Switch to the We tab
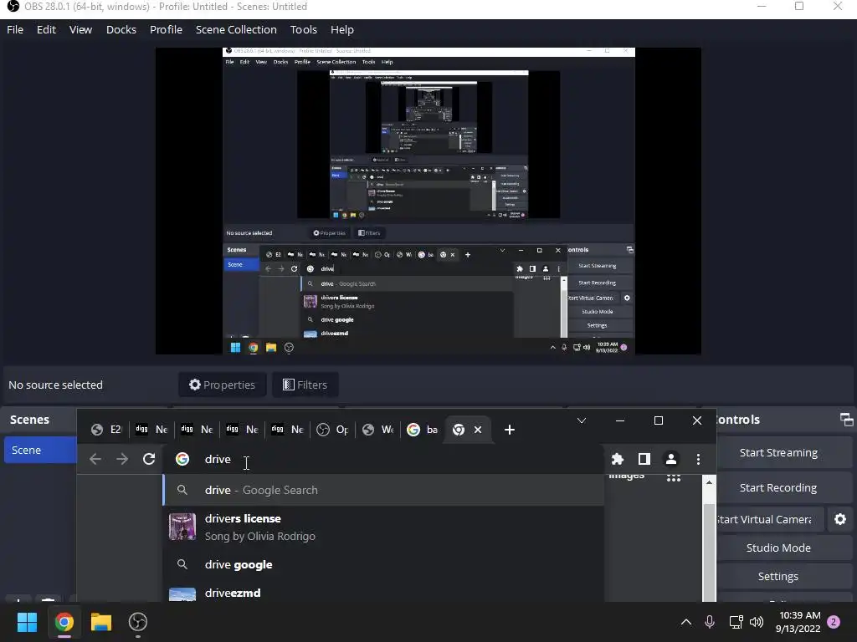Viewport: 857px width, 642px height. click(378, 430)
